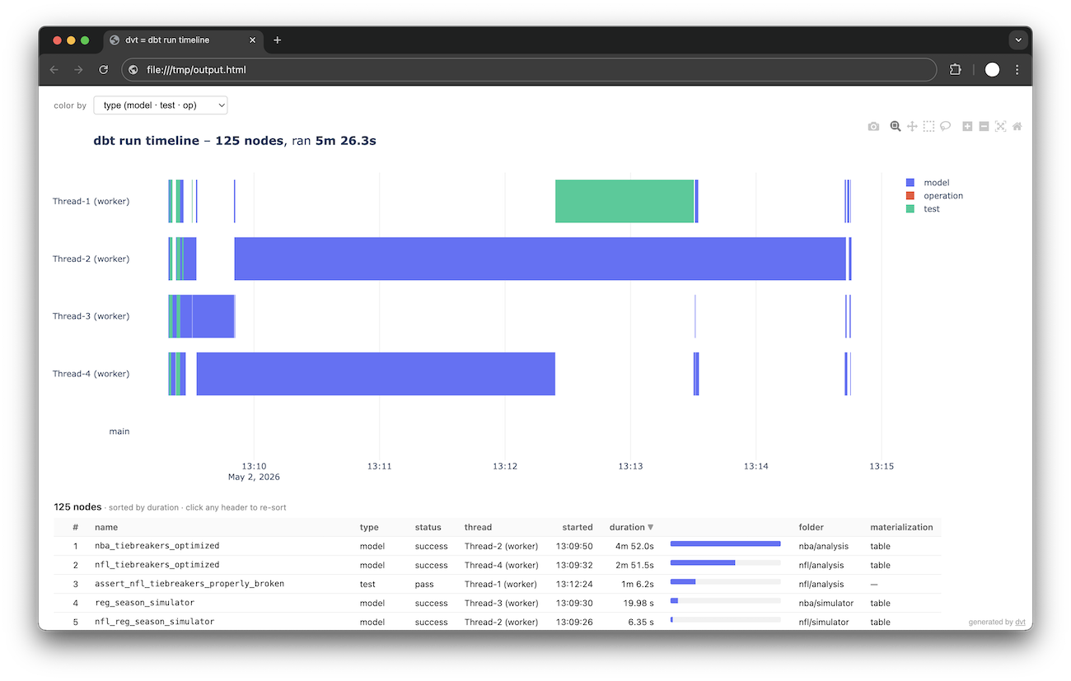The width and height of the screenshot is (1071, 681).
Task: Close the dvt dbt run timeline tab
Action: coord(252,40)
